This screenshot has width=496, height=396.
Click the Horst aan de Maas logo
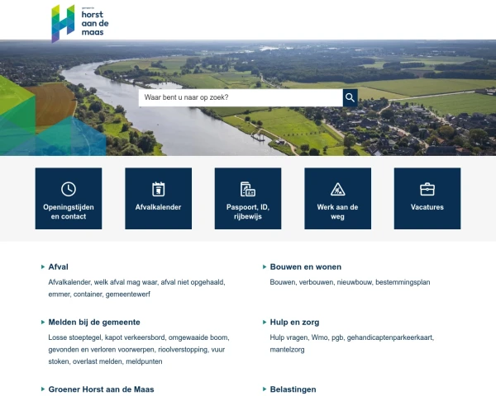coord(80,23)
